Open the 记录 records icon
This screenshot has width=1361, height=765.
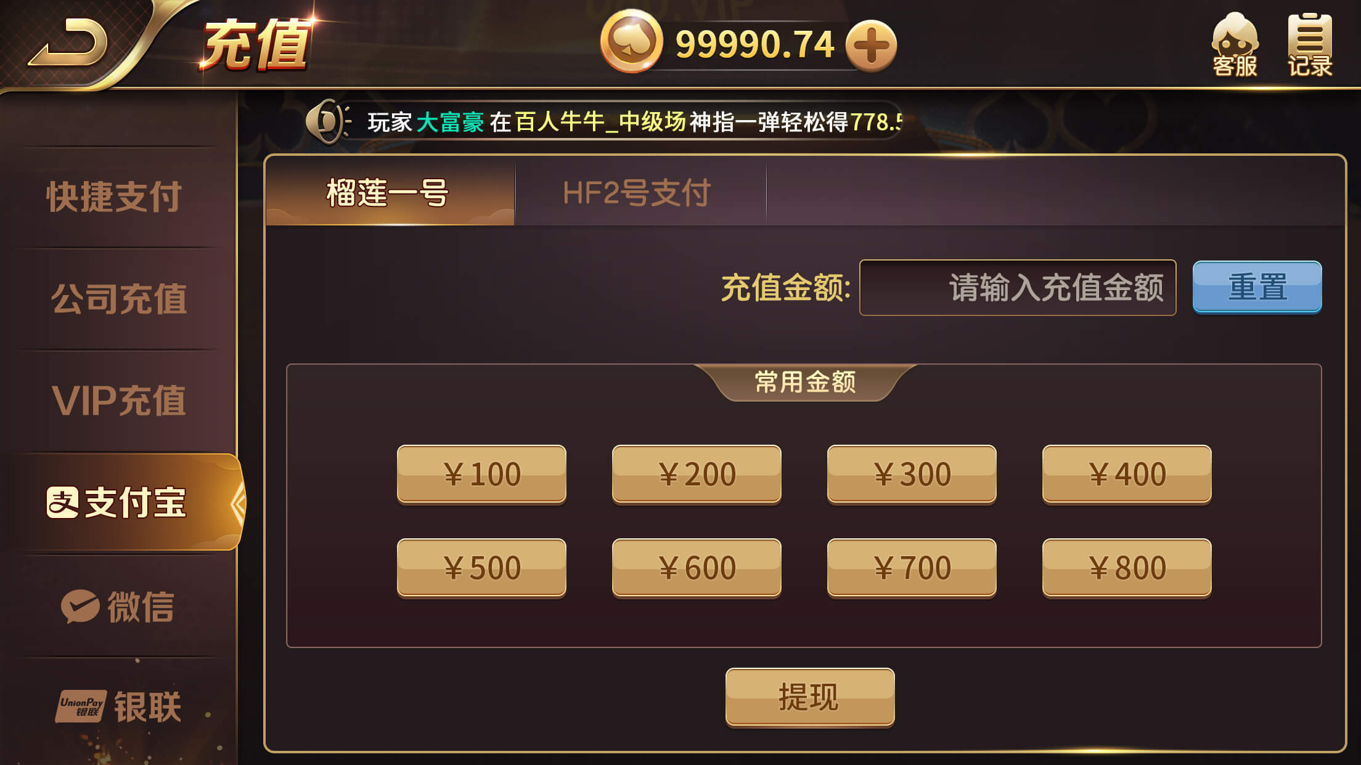click(1310, 46)
